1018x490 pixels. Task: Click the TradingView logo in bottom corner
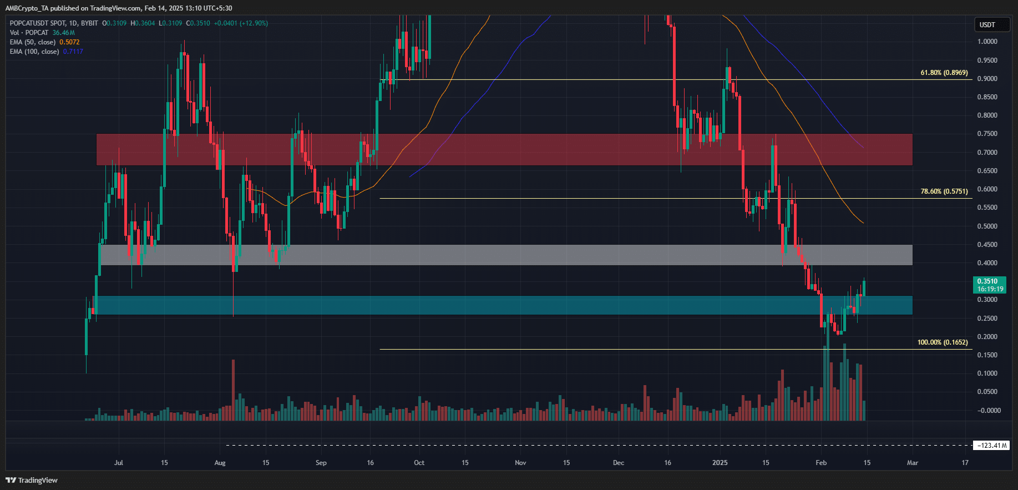[32, 480]
